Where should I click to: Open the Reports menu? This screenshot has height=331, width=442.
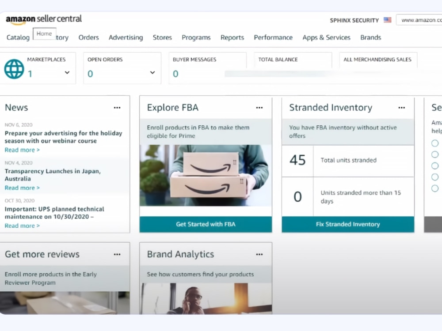[x=232, y=38]
